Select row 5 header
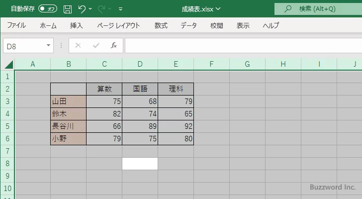Image resolution: width=362 pixels, height=199 pixels. 7,126
